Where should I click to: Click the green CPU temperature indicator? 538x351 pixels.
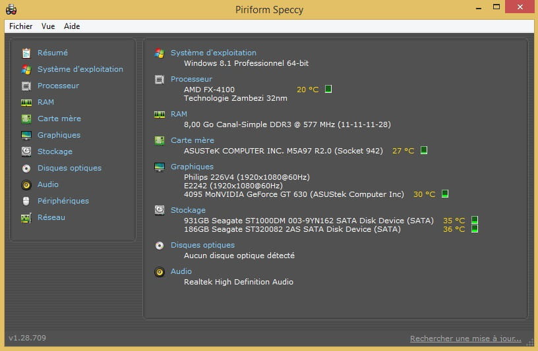click(x=328, y=90)
